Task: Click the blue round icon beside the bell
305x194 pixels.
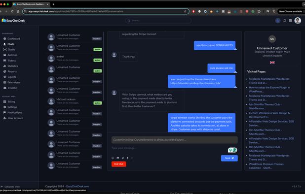Action: [278, 21]
